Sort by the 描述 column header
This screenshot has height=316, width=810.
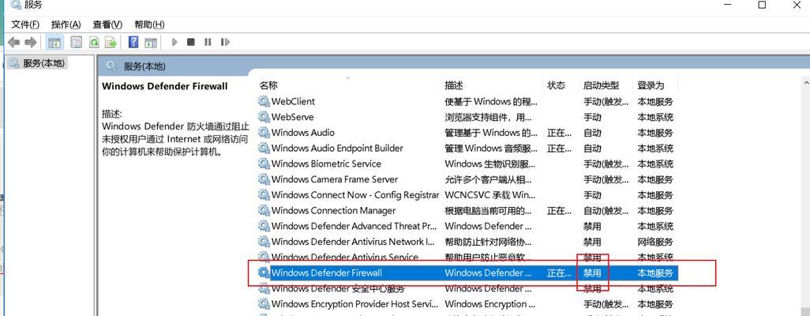point(454,85)
